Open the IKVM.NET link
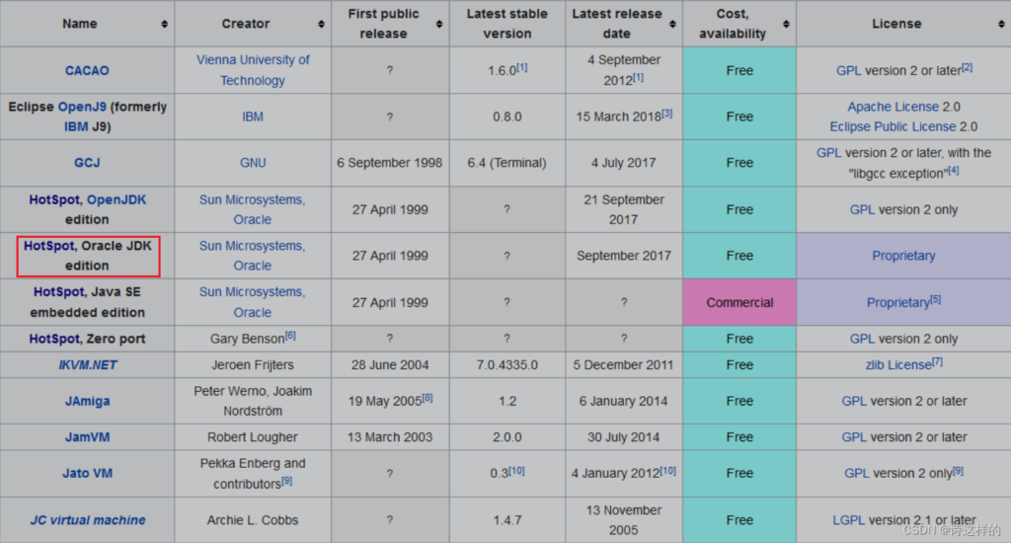1011x543 pixels. point(88,365)
